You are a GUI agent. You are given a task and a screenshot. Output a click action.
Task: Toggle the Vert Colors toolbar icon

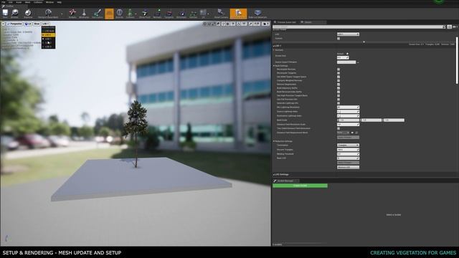click(98, 14)
